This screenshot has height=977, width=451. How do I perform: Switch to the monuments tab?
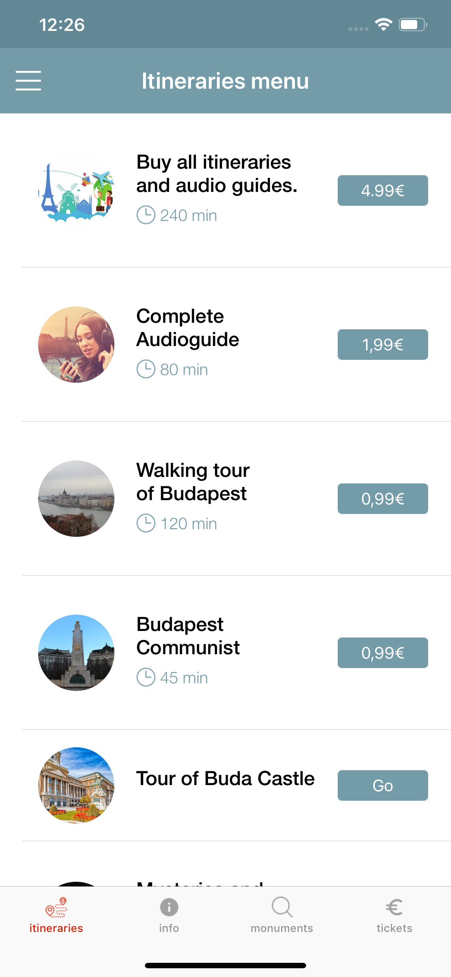[x=281, y=915]
